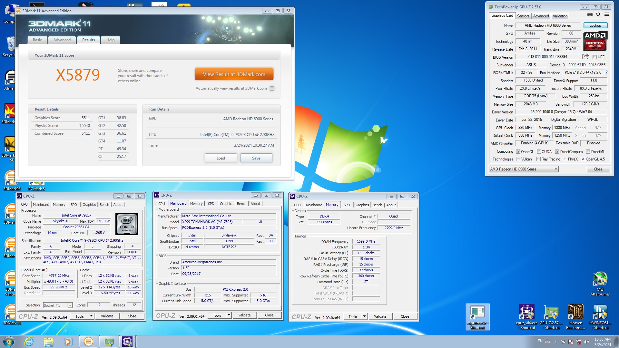Open the GPU-Z.2.57 desktop shortcut

click(551, 317)
